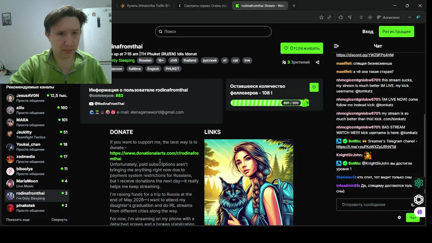
Task: Click Свернуть to collapse the sidebar
Action: point(59,220)
